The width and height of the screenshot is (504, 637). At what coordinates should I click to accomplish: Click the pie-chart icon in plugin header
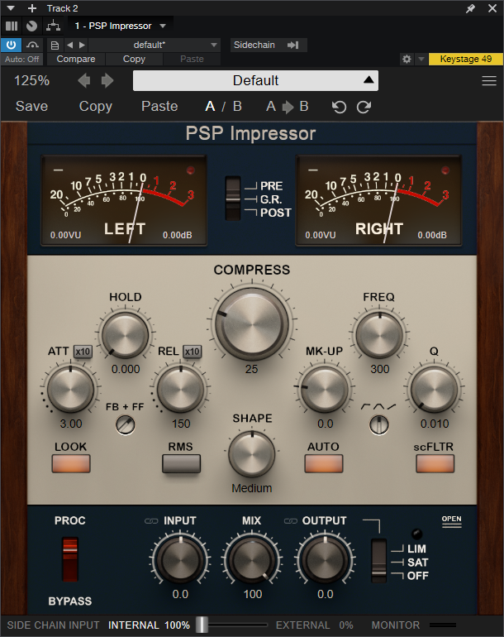tap(31, 26)
